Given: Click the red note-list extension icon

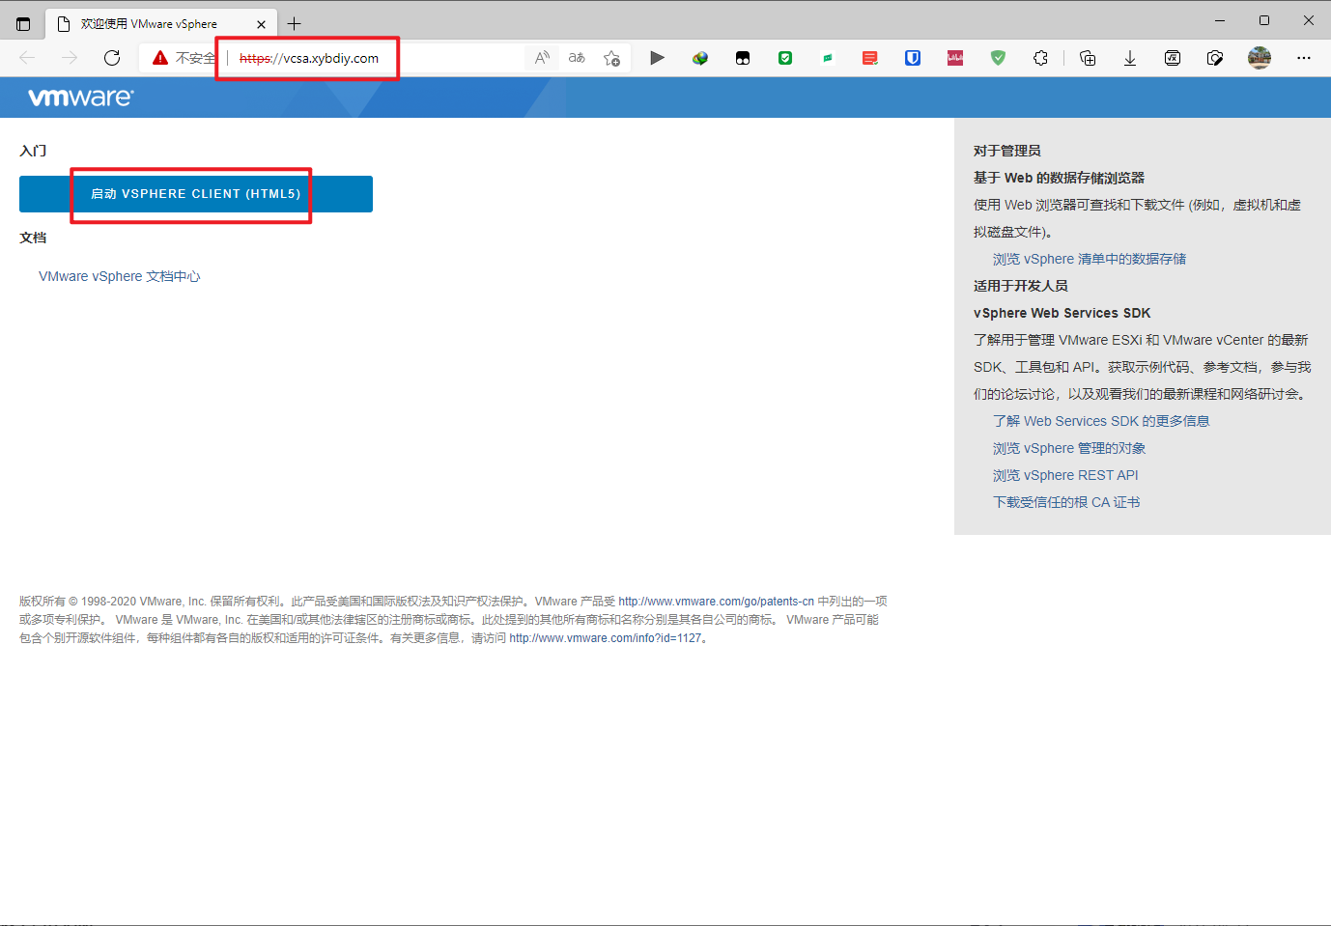Looking at the screenshot, I should pos(870,58).
